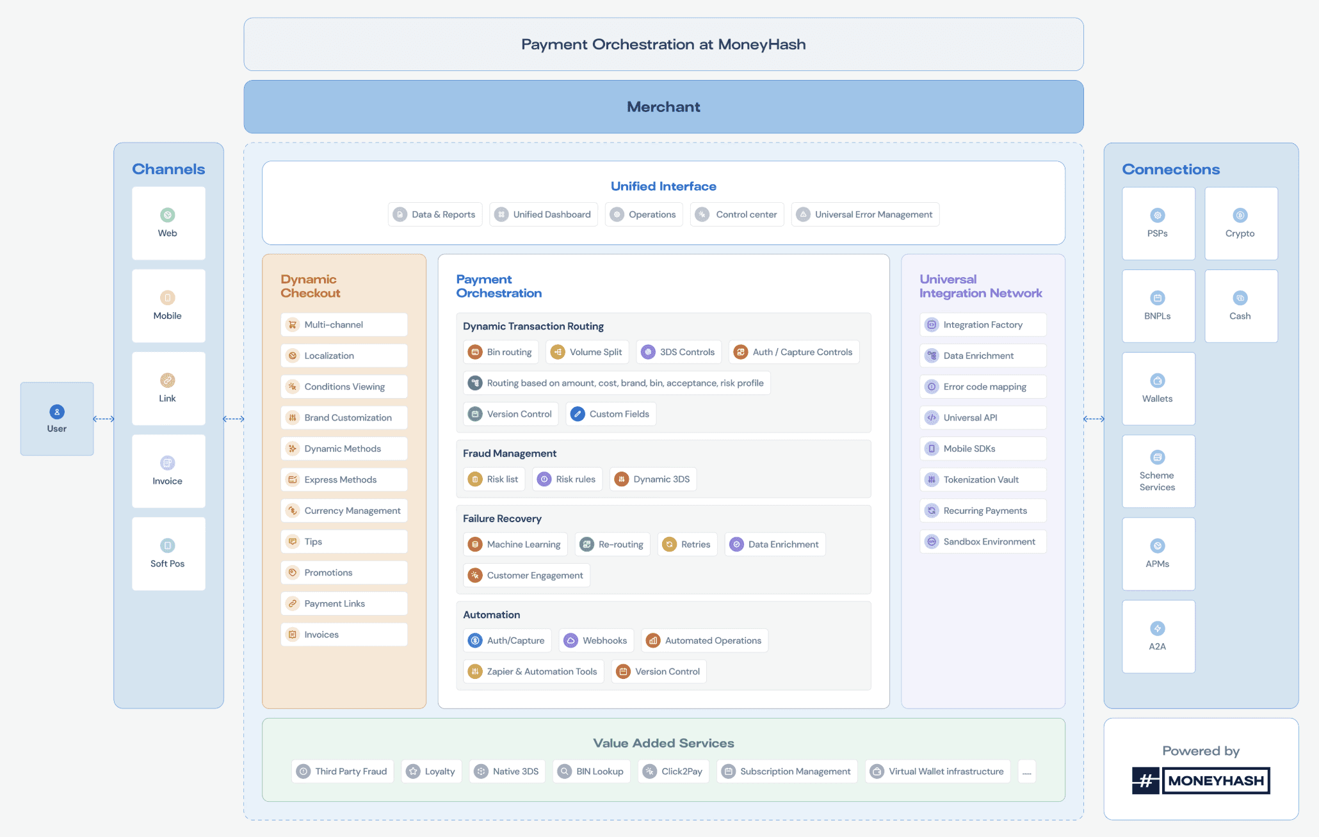Click the Scheme Services tile
The height and width of the screenshot is (837, 1319).
1158,472
